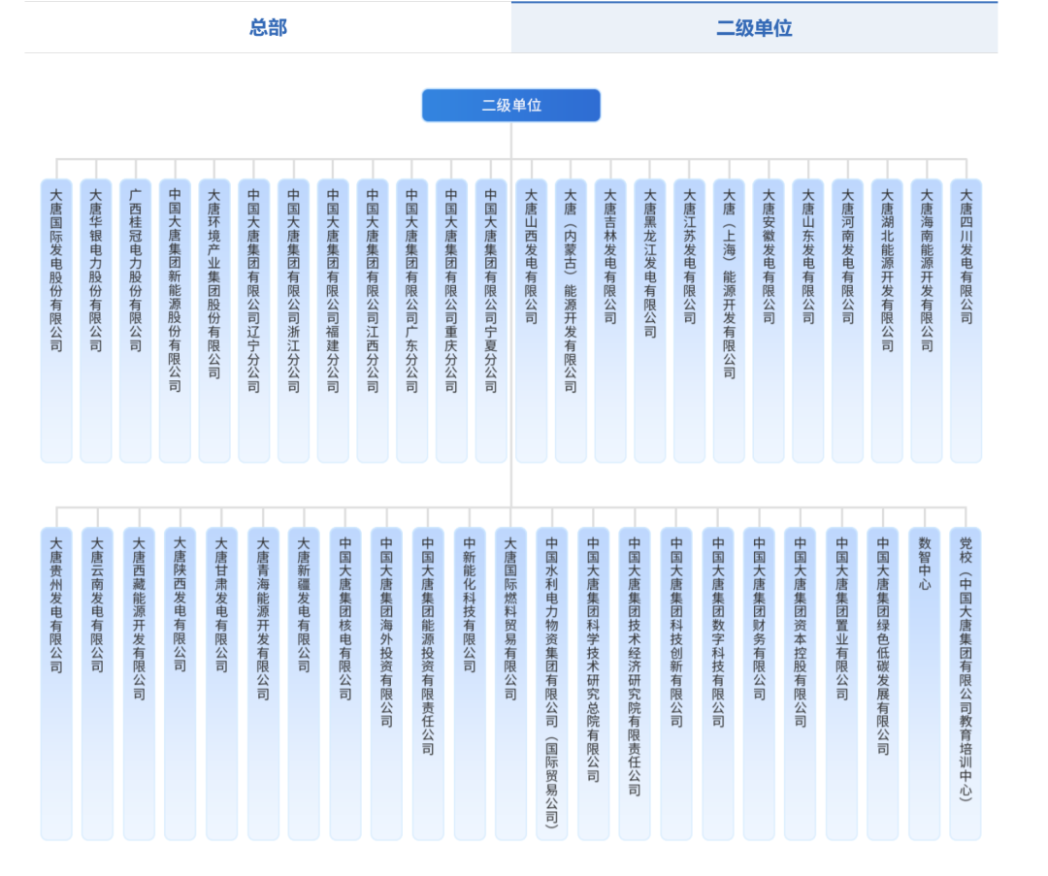Choose 中国大唐集团科技创新有限公司
Screen dimensions: 1048x876
pos(676,684)
